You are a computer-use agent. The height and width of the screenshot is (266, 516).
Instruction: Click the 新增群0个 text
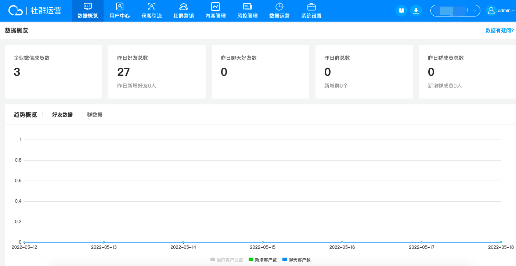pos(336,86)
